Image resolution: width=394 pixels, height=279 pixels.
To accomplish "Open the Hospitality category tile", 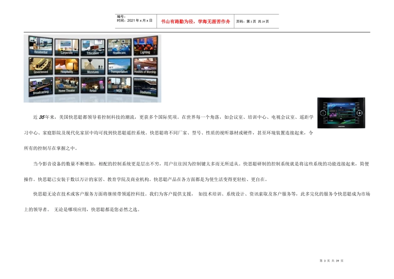I will 67,66.
